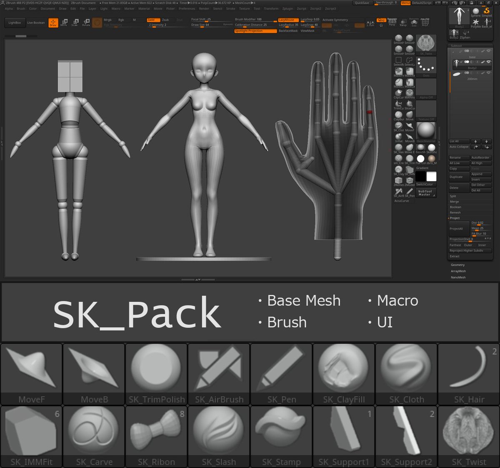Open the Texture Off selector
The image size is (500, 468).
pyautogui.click(x=426, y=111)
